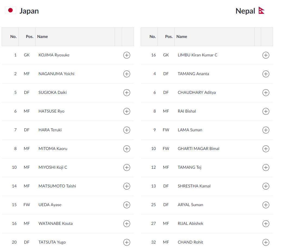Expand details for KOJIMA Ryosuke
The height and width of the screenshot is (249, 282).
[x=127, y=55]
